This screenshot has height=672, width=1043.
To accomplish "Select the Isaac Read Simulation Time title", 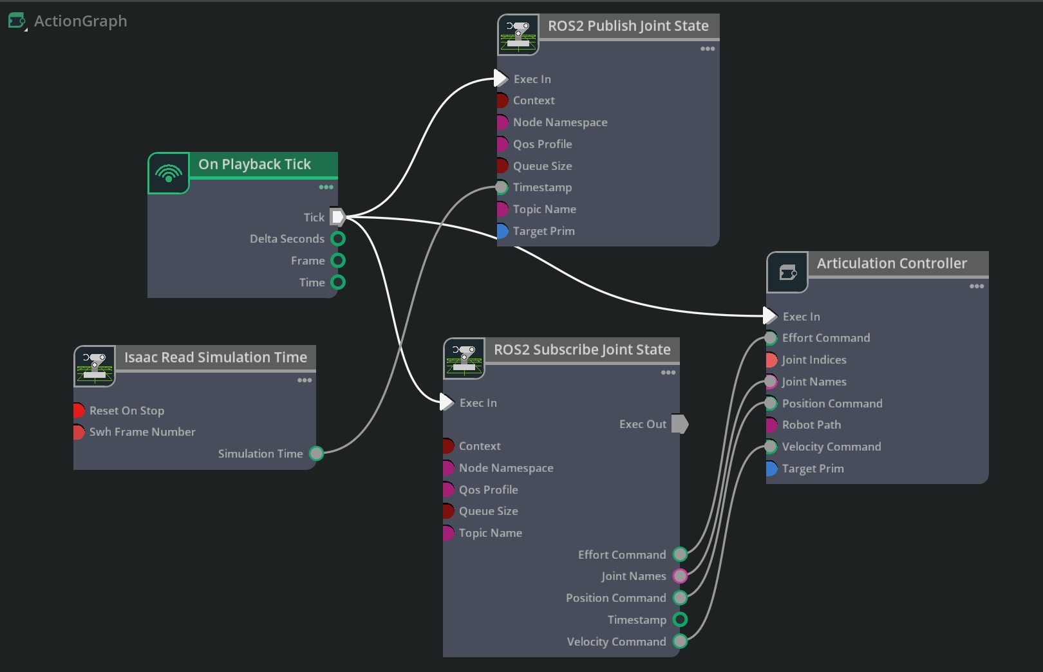I will [x=215, y=357].
